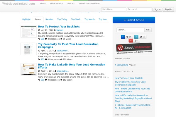Image resolution: width=176 pixels, height=117 pixels.
Task: Click SEO tag under the Backlinks article
Action: (43, 39)
